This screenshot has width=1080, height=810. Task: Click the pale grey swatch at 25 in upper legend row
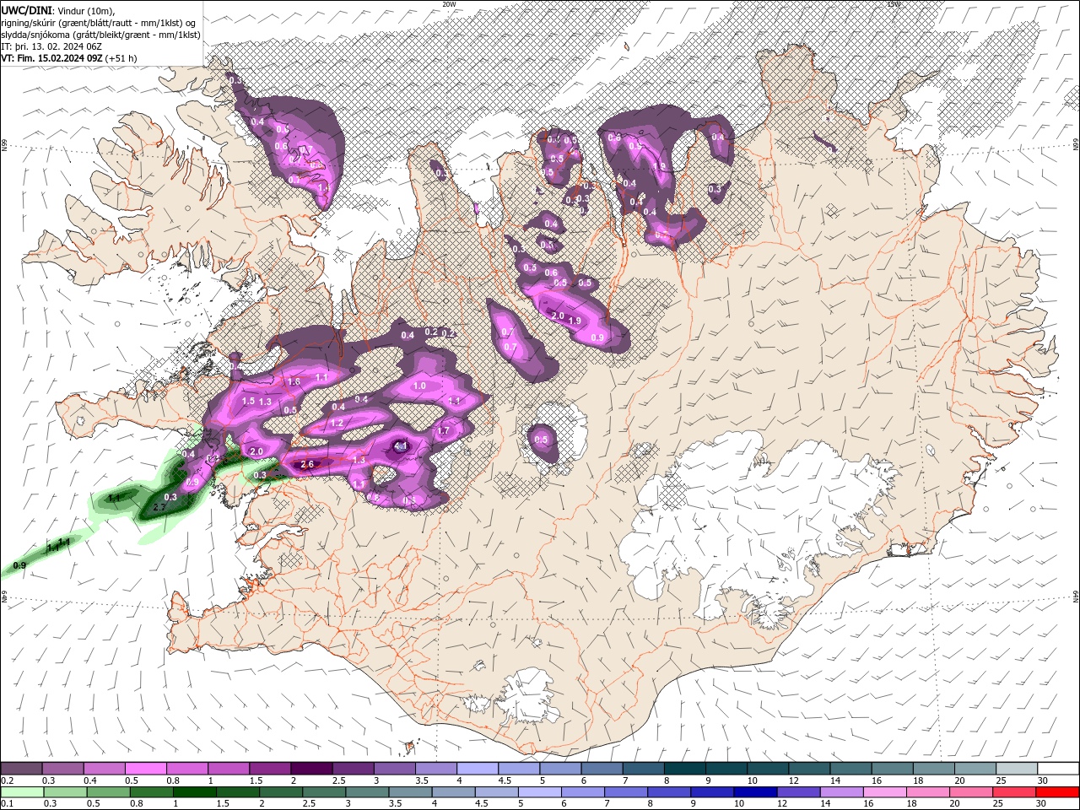coord(1017,768)
